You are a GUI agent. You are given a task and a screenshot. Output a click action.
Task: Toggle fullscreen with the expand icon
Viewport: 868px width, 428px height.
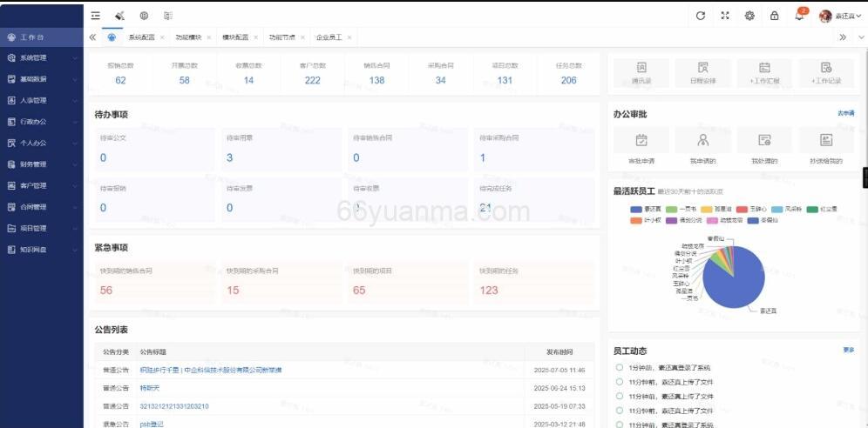725,16
